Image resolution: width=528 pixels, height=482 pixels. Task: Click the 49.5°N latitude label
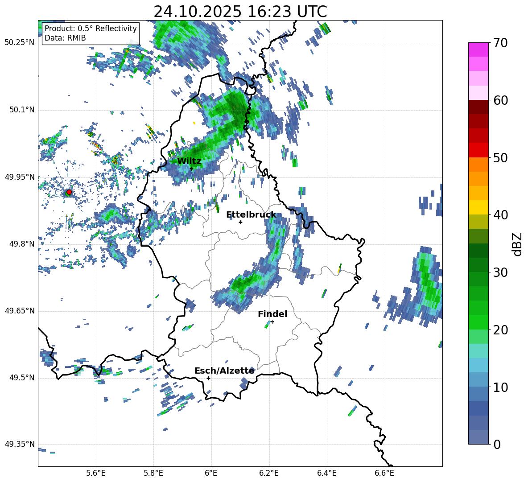21,378
